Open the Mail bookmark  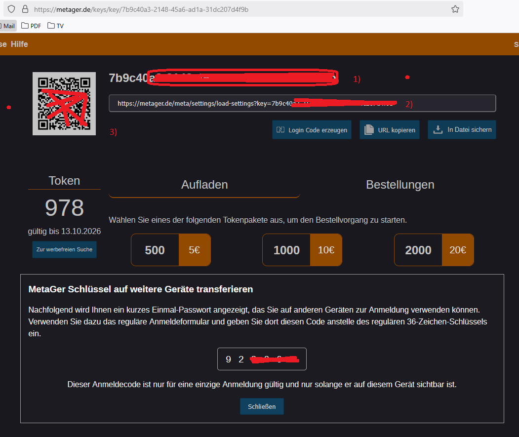8,26
